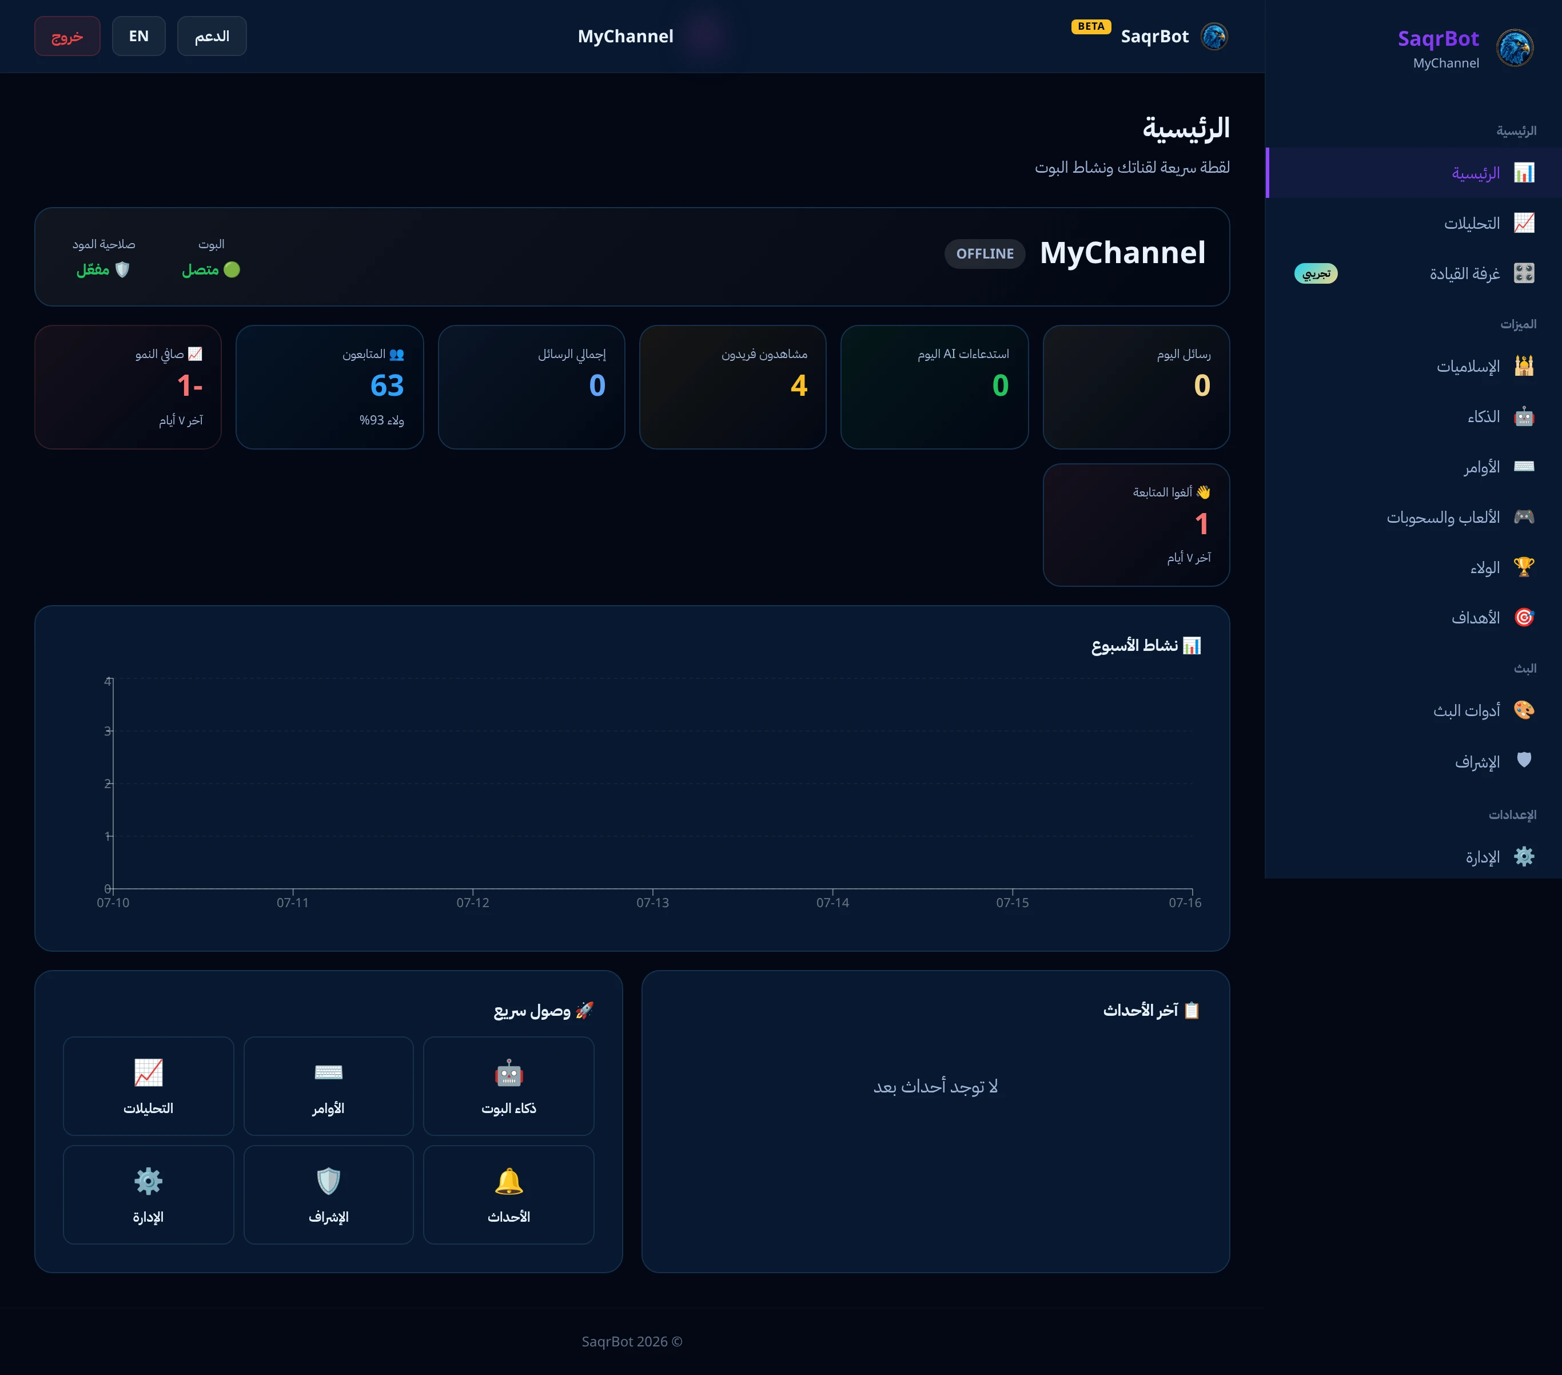Viewport: 1562px width, 1375px height.
Task: Open الألعاب والسحوبات gamepad icon
Action: coord(1524,516)
